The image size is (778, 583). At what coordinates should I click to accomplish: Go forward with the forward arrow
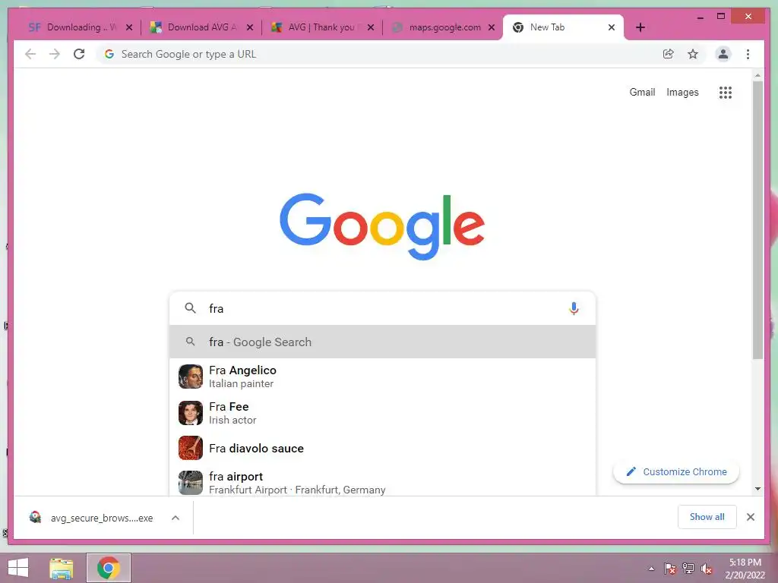(55, 54)
